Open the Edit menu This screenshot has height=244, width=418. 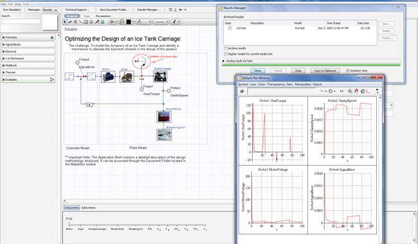click(10, 4)
